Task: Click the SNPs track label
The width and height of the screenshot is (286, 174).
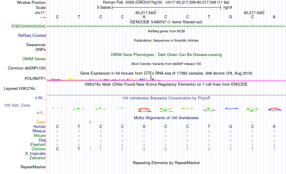Action: 41,49
